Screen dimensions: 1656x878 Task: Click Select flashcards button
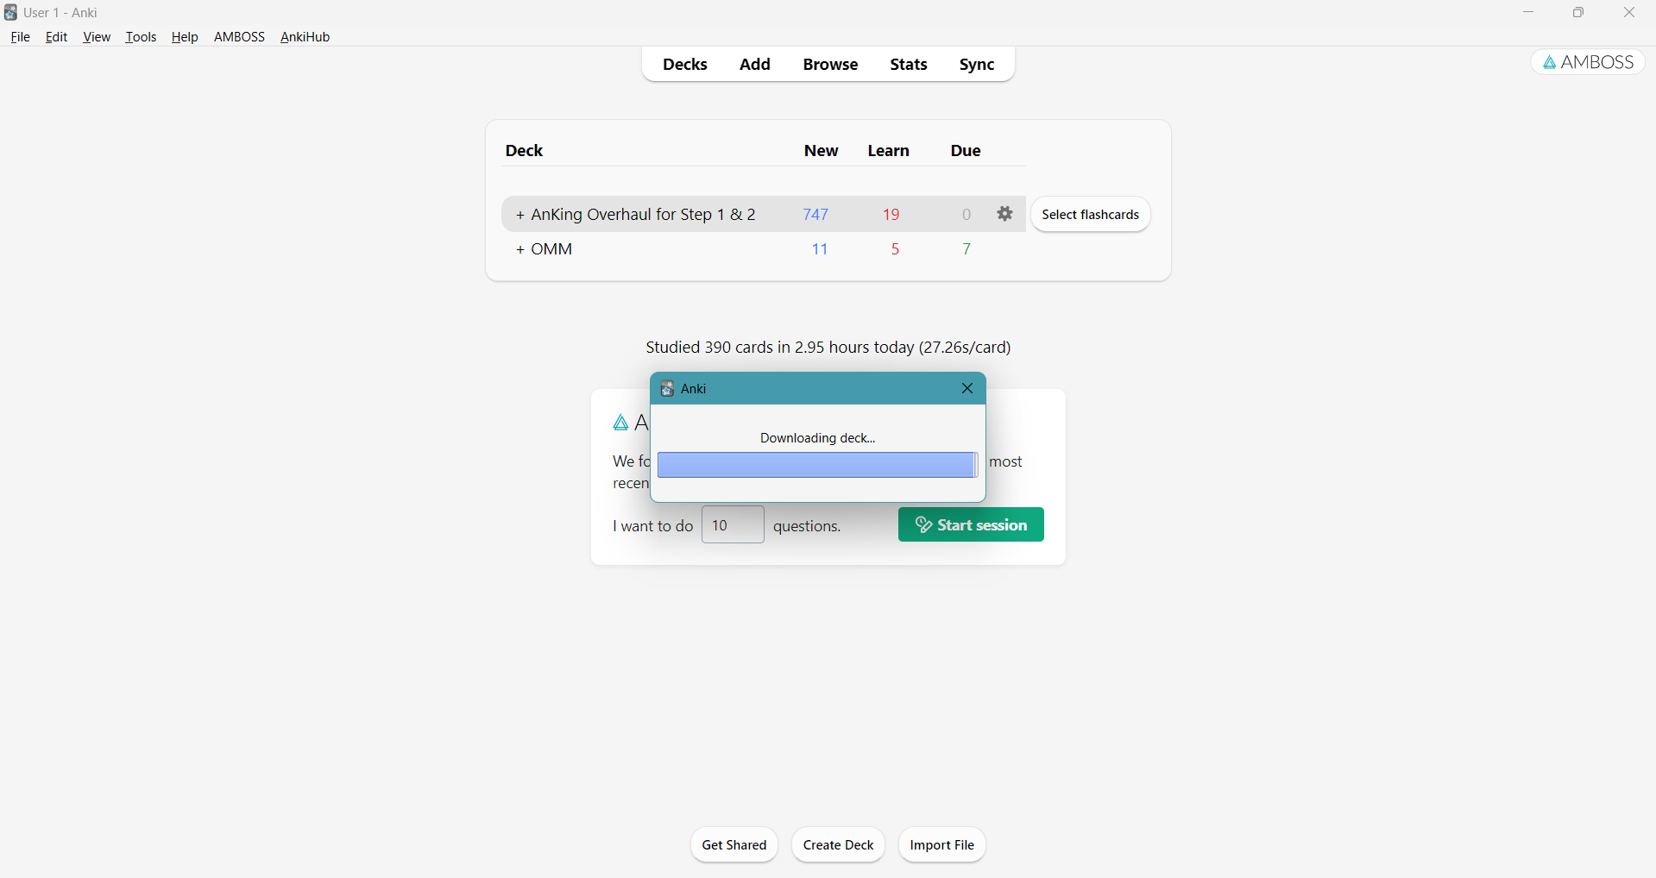1090,215
